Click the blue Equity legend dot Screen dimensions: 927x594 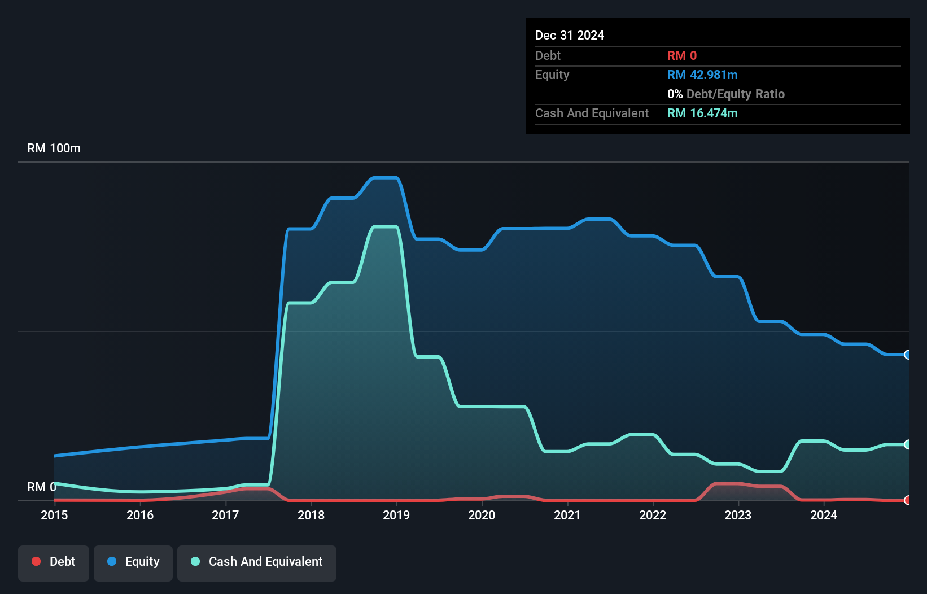click(x=112, y=561)
